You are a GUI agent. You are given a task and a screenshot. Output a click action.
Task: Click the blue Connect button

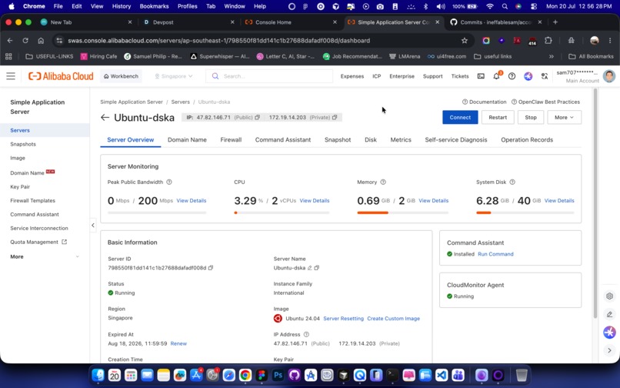(460, 117)
